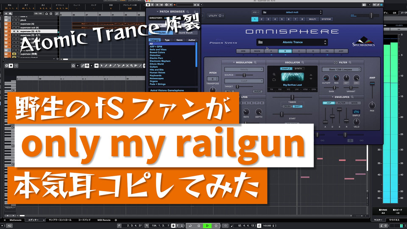Enable CRUSH timbre mode
The height and width of the screenshot is (229, 407).
click(287, 106)
